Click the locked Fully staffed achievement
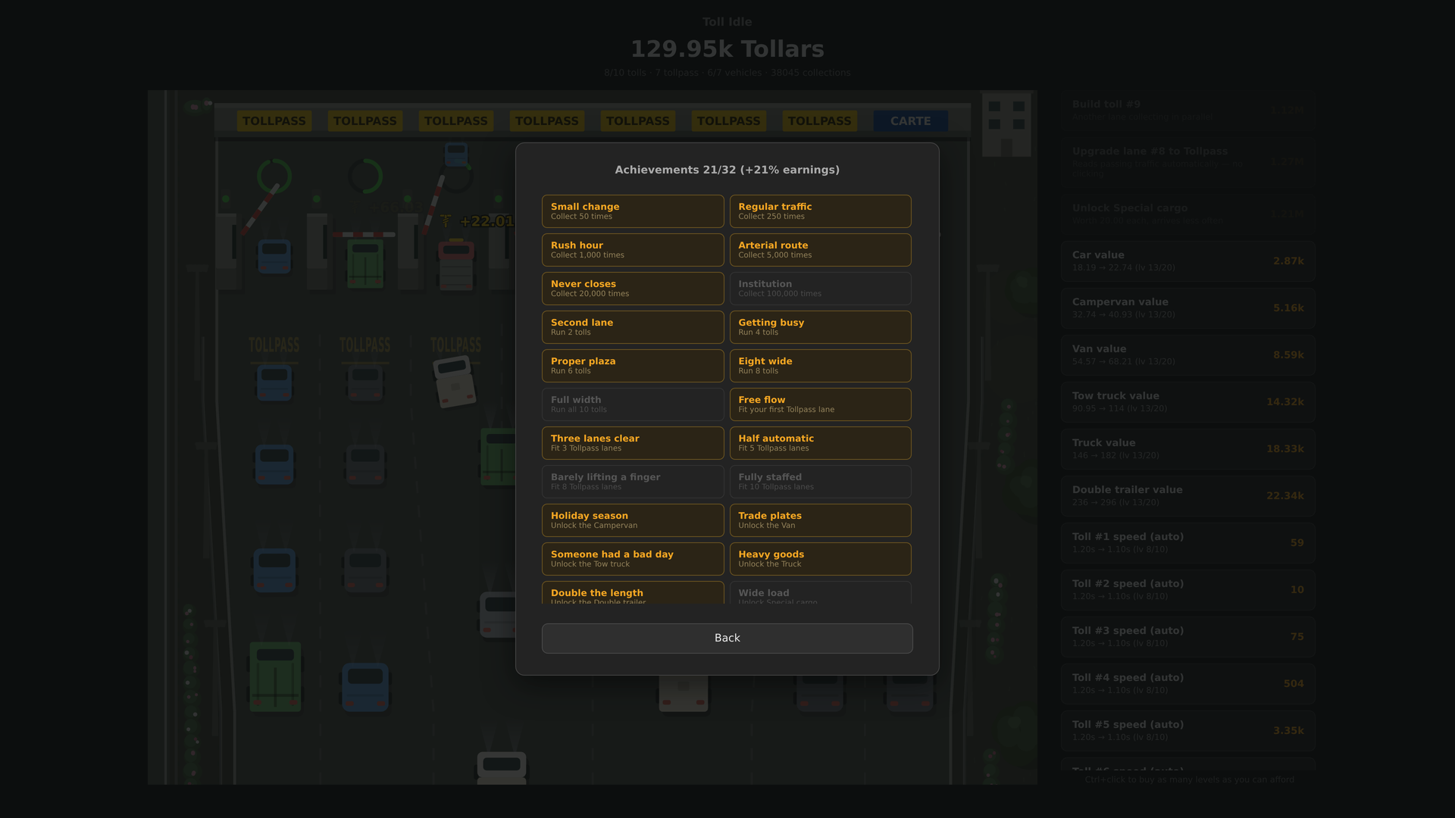Image resolution: width=1455 pixels, height=818 pixels. pos(820,482)
